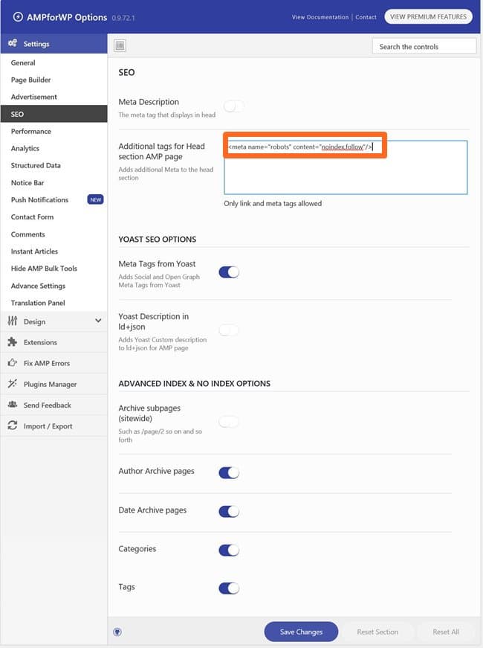
Task: Click the expand-all sections icon above SEO
Action: click(x=120, y=46)
